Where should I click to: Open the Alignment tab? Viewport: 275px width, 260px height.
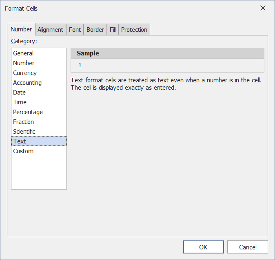click(51, 30)
